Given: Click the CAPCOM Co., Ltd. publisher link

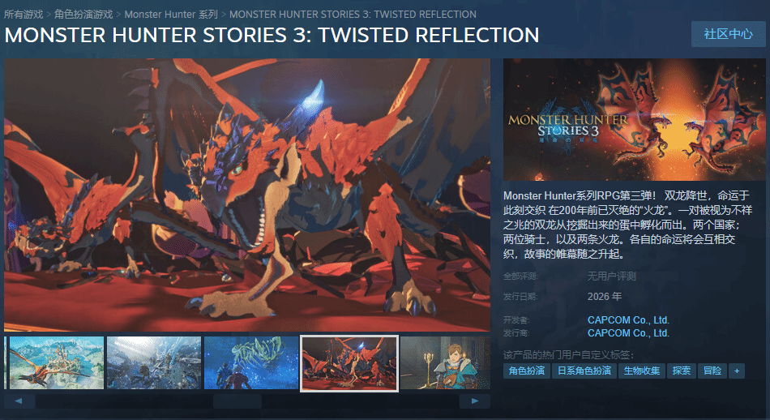Looking at the screenshot, I should click(628, 333).
